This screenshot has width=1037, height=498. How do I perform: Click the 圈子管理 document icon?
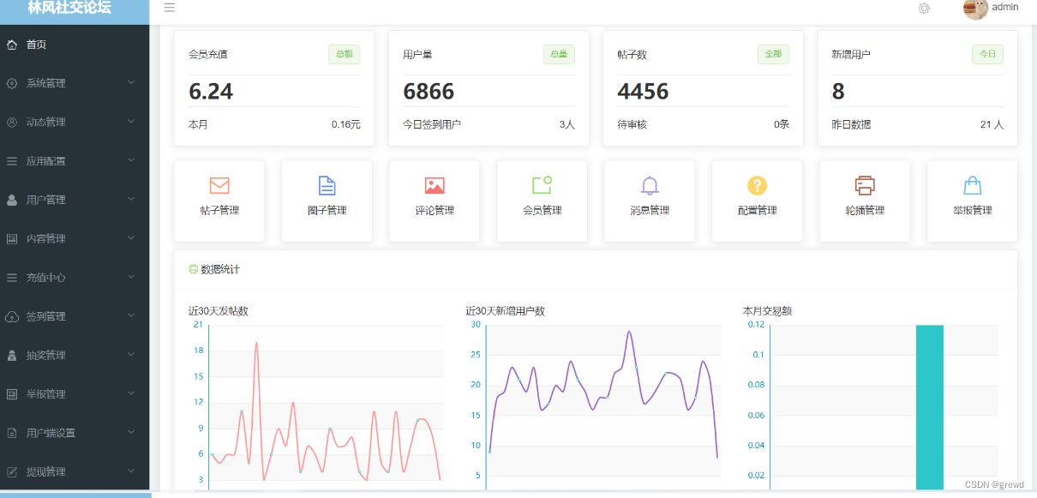(x=327, y=184)
